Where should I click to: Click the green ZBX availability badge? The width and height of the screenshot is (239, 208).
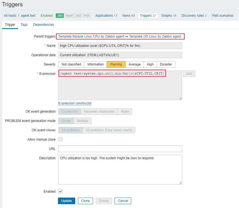pos(60,16)
